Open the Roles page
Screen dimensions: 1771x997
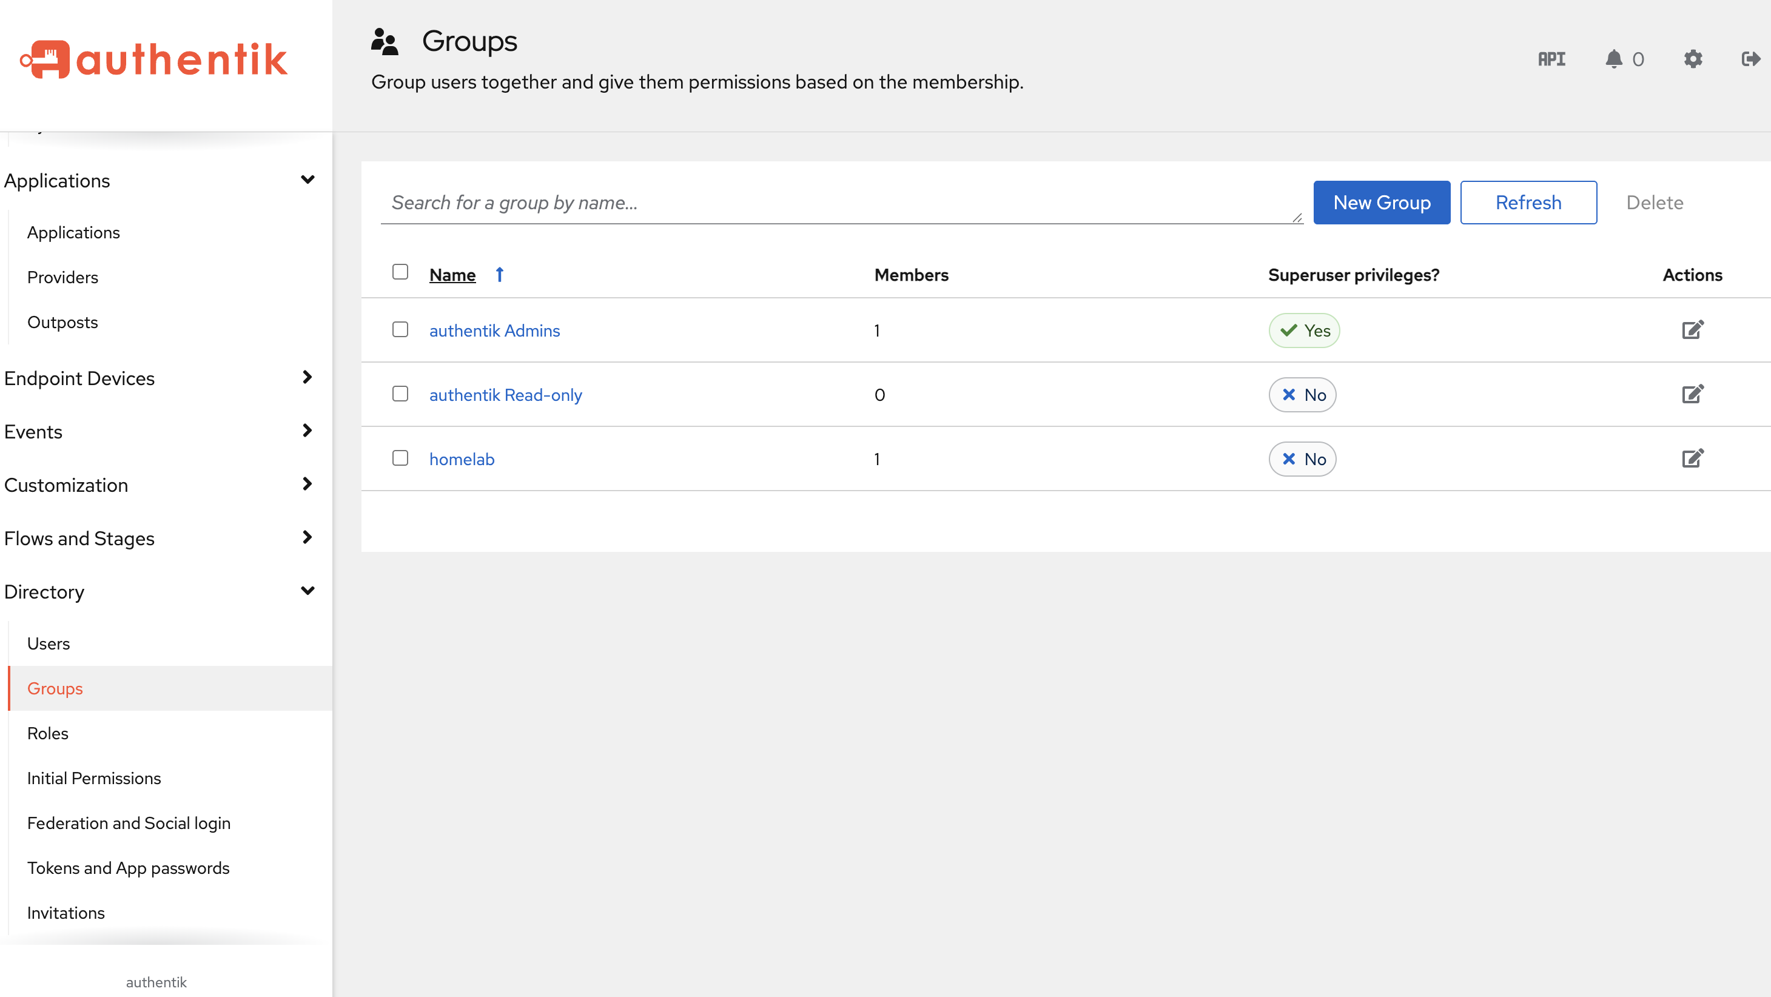[47, 733]
